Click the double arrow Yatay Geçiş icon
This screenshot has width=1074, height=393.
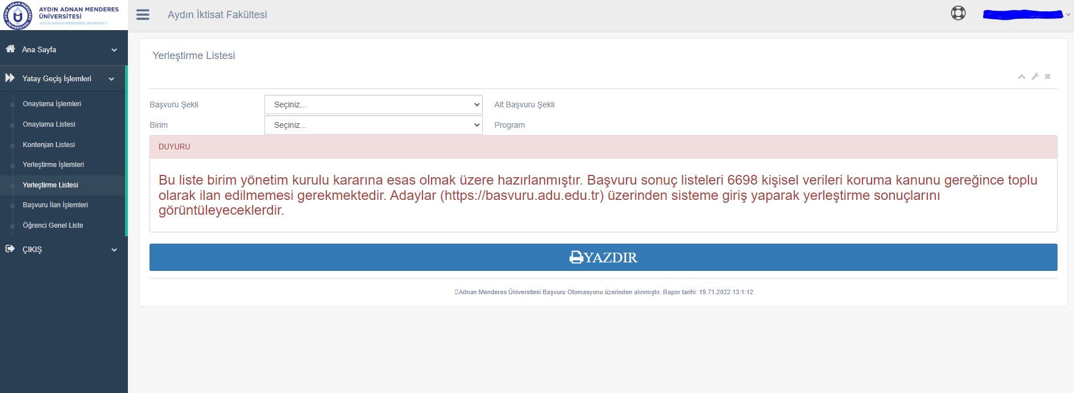(x=10, y=78)
